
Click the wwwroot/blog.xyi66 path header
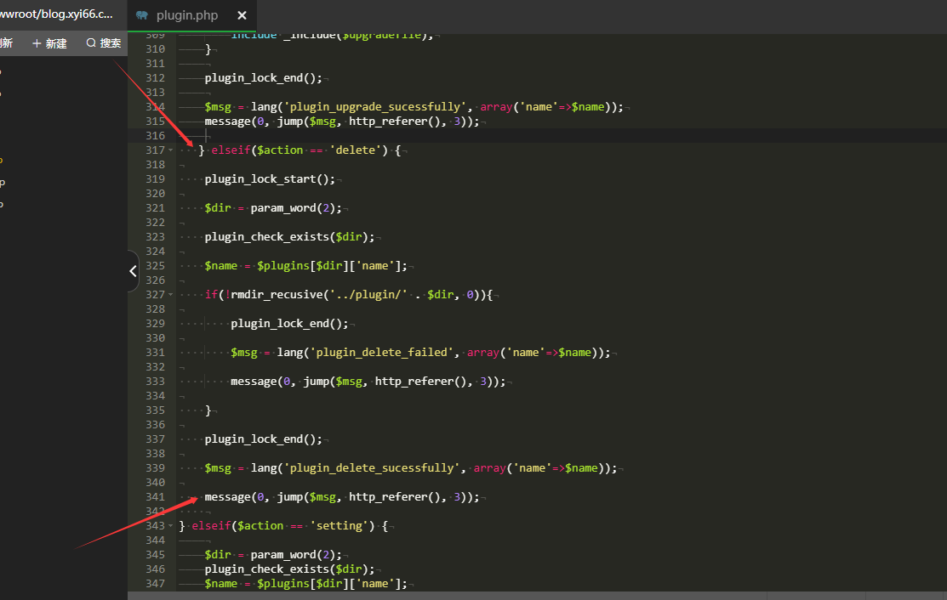56,14
